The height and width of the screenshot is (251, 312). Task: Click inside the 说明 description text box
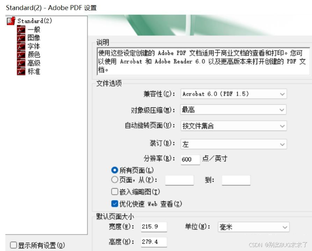click(204, 61)
